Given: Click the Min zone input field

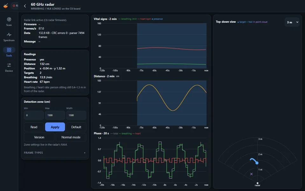Looking at the screenshot, I should (x=34, y=115).
